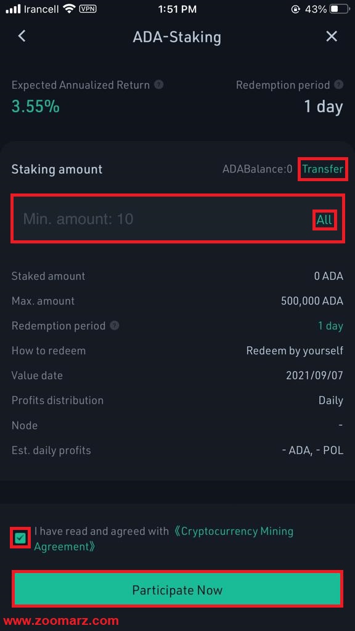Close the ADA-Staking screen

pos(332,36)
